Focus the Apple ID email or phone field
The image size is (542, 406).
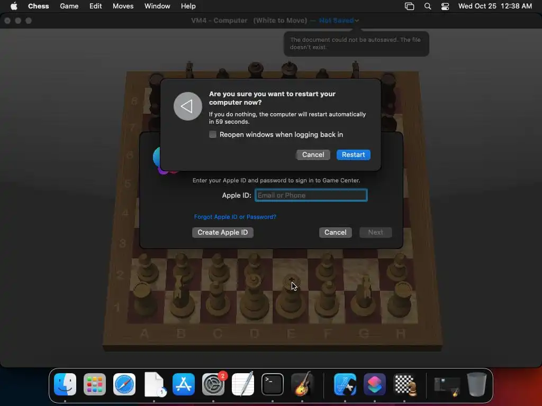pyautogui.click(x=311, y=195)
